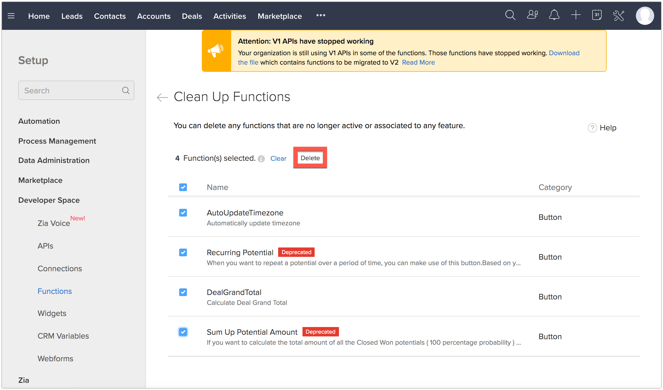The image size is (663, 390).
Task: Click the Delete button
Action: (x=310, y=158)
